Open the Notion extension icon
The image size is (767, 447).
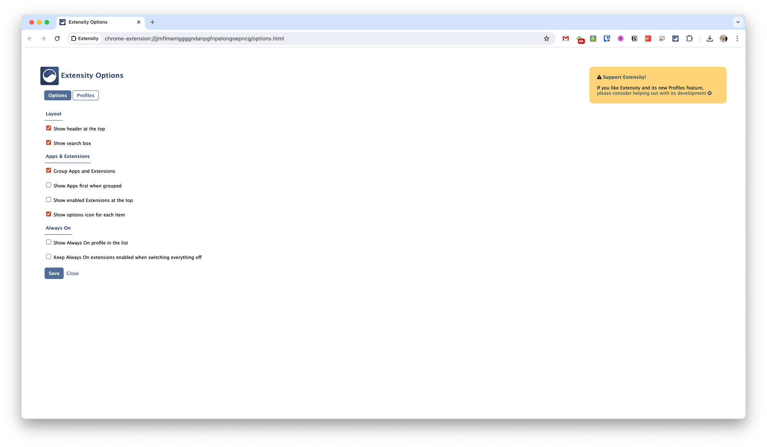pyautogui.click(x=634, y=38)
